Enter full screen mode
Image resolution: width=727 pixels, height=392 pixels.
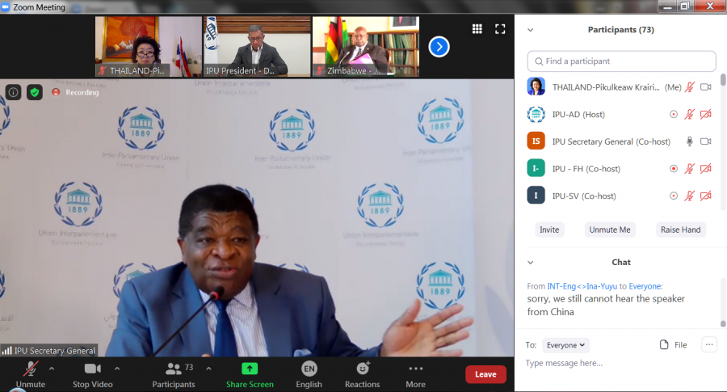[x=500, y=29]
